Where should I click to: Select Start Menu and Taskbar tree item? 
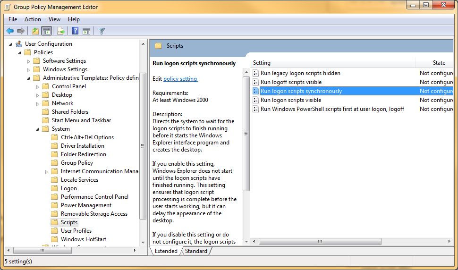click(x=81, y=120)
